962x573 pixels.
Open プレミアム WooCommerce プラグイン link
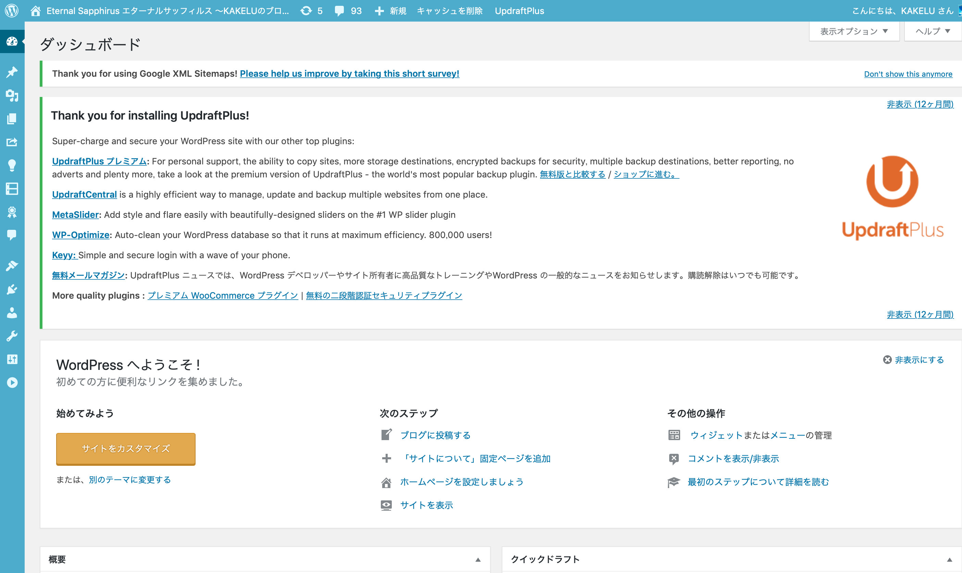[x=223, y=295]
